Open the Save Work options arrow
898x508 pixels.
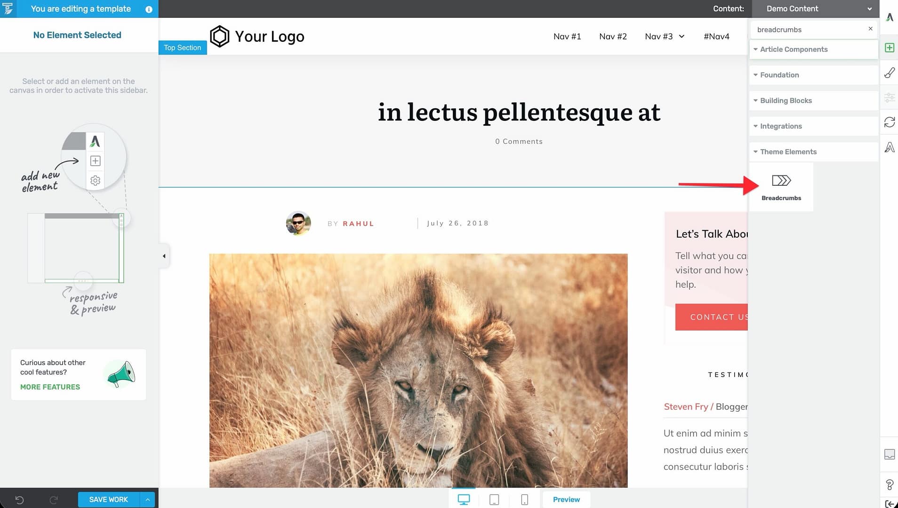[x=148, y=500]
